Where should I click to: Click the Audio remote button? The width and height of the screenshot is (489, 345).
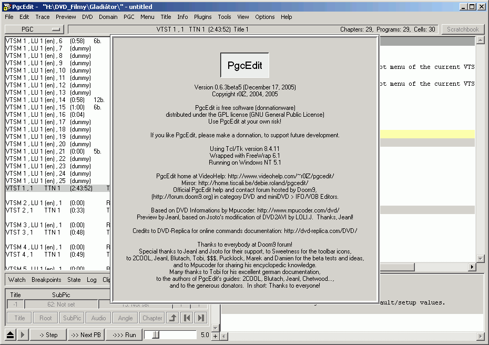point(98,318)
